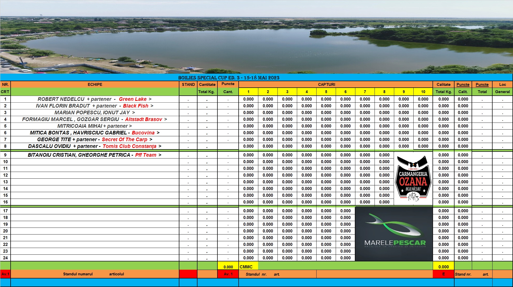Select the red E cell under Calitate

coord(443,274)
